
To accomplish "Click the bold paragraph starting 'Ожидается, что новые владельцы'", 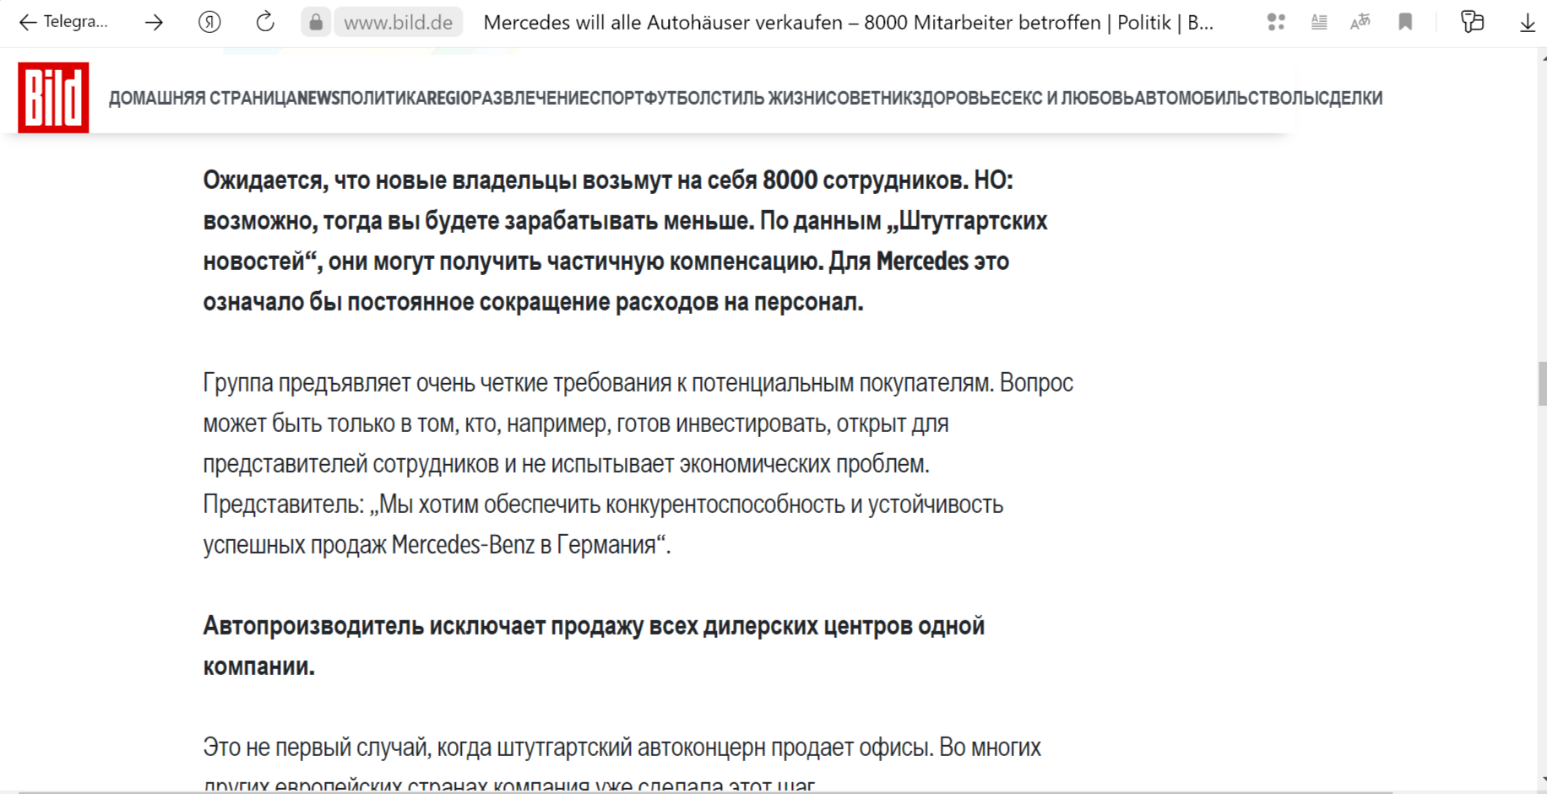I will click(625, 240).
